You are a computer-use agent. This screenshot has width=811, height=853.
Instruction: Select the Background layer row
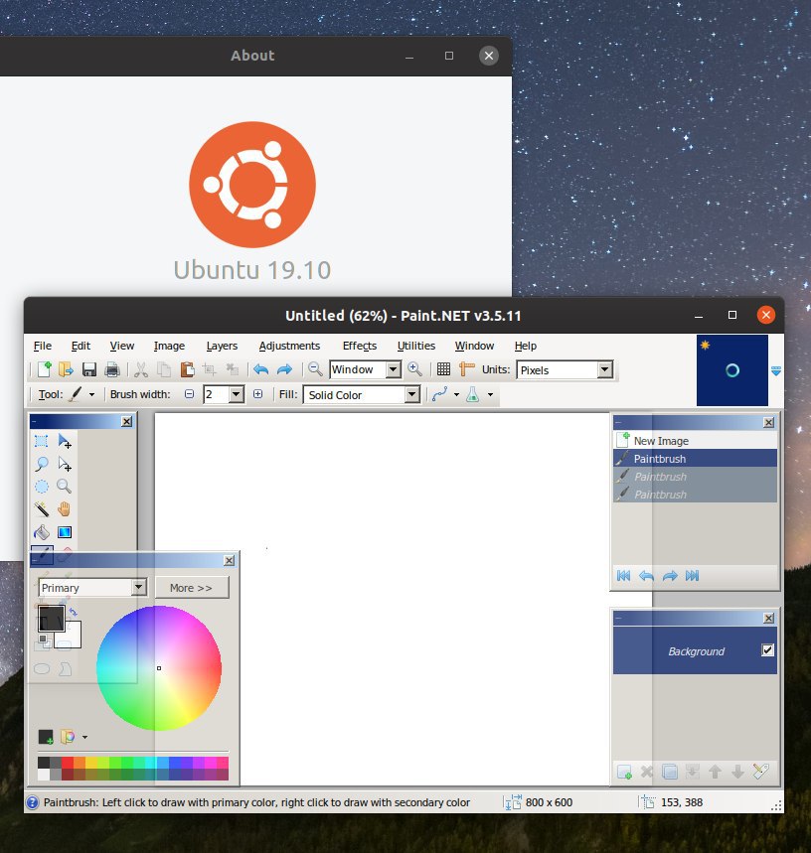(x=695, y=650)
